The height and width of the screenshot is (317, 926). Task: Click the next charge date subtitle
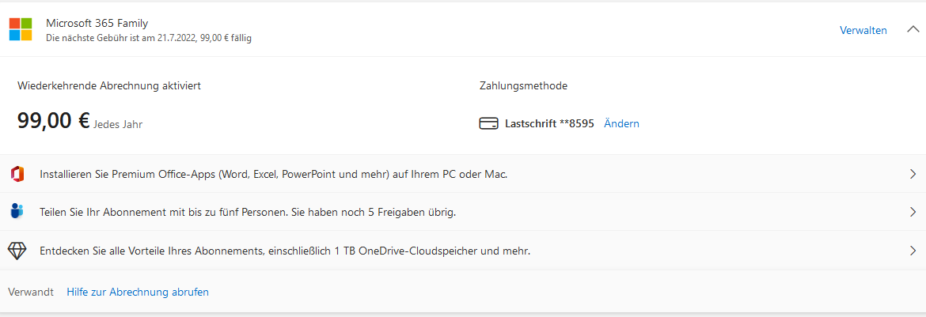[x=149, y=39]
